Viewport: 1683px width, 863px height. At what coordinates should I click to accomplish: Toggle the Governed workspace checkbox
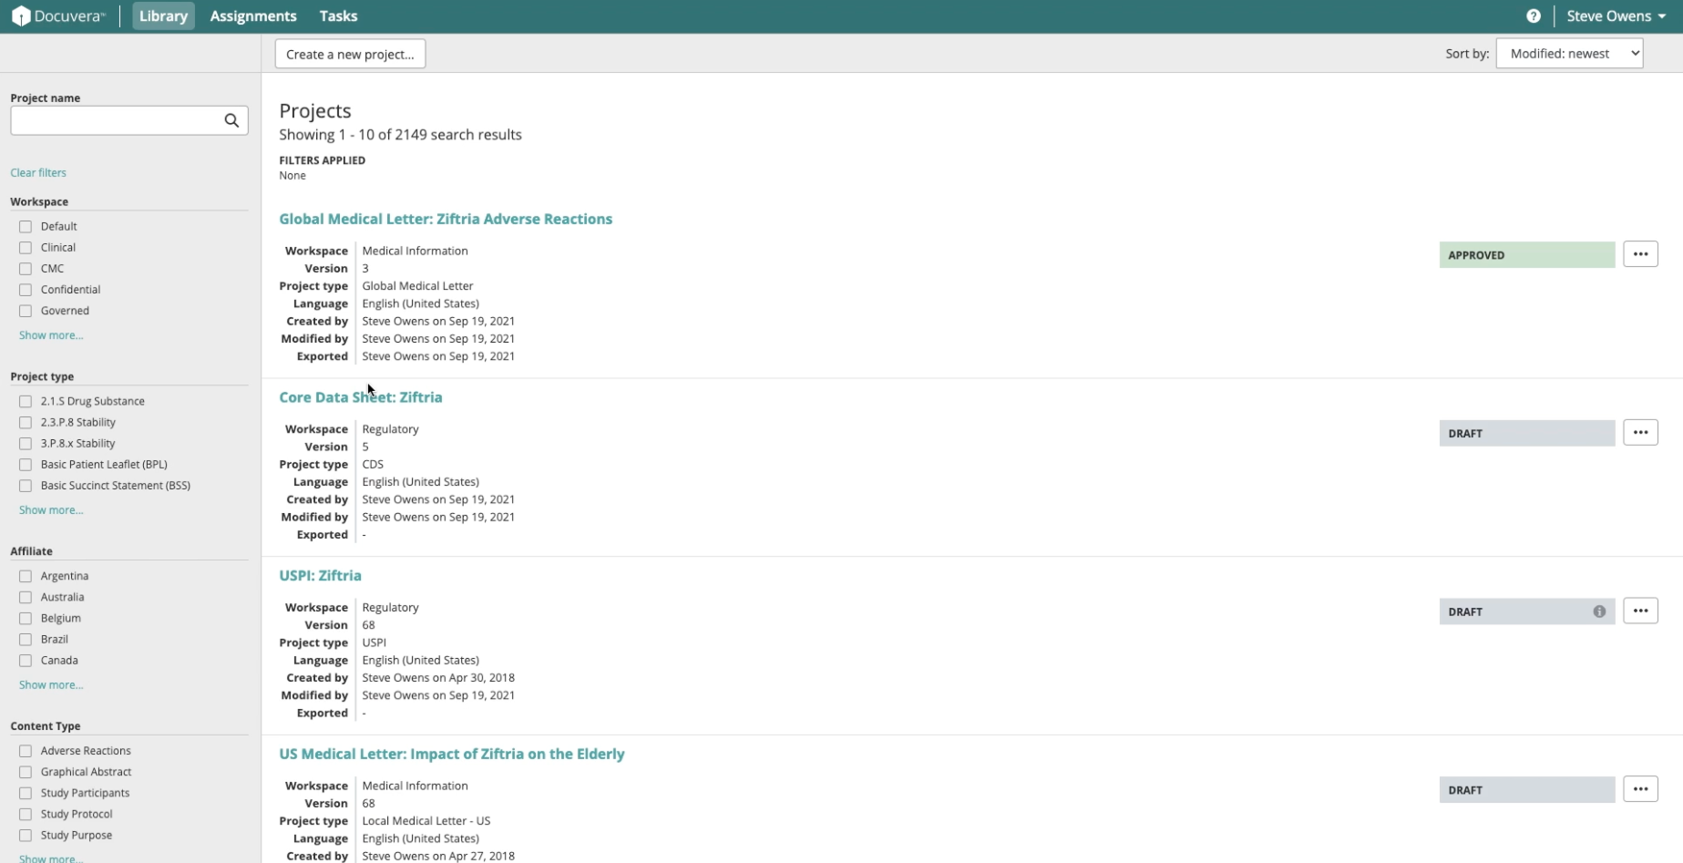(26, 311)
